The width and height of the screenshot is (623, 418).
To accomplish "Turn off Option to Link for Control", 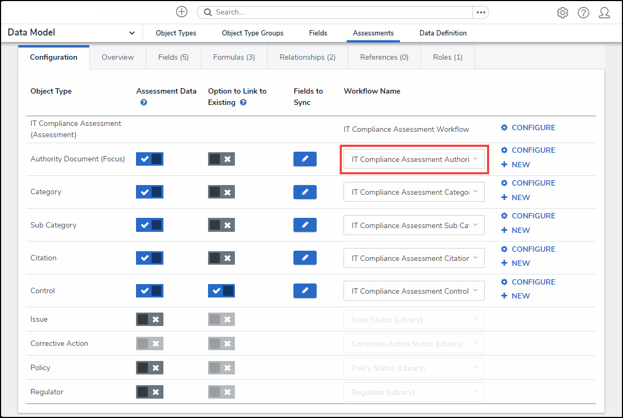I will click(221, 291).
